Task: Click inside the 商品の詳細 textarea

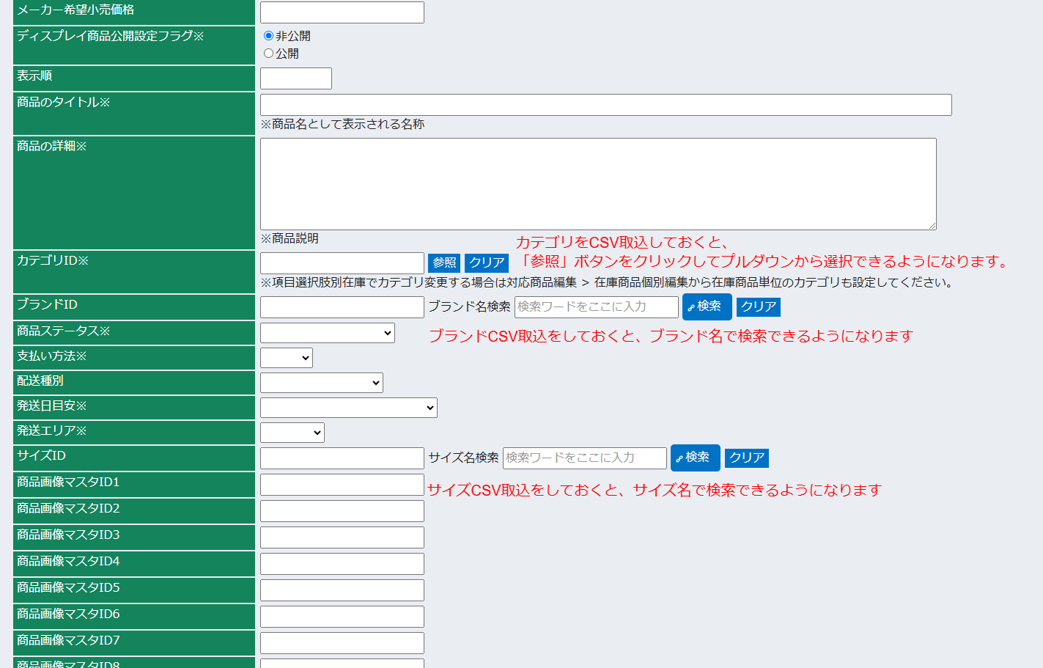Action: [598, 184]
